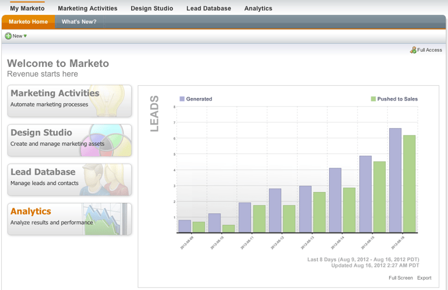This screenshot has width=448, height=290.
Task: Click the Full Access label text
Action: 430,50
